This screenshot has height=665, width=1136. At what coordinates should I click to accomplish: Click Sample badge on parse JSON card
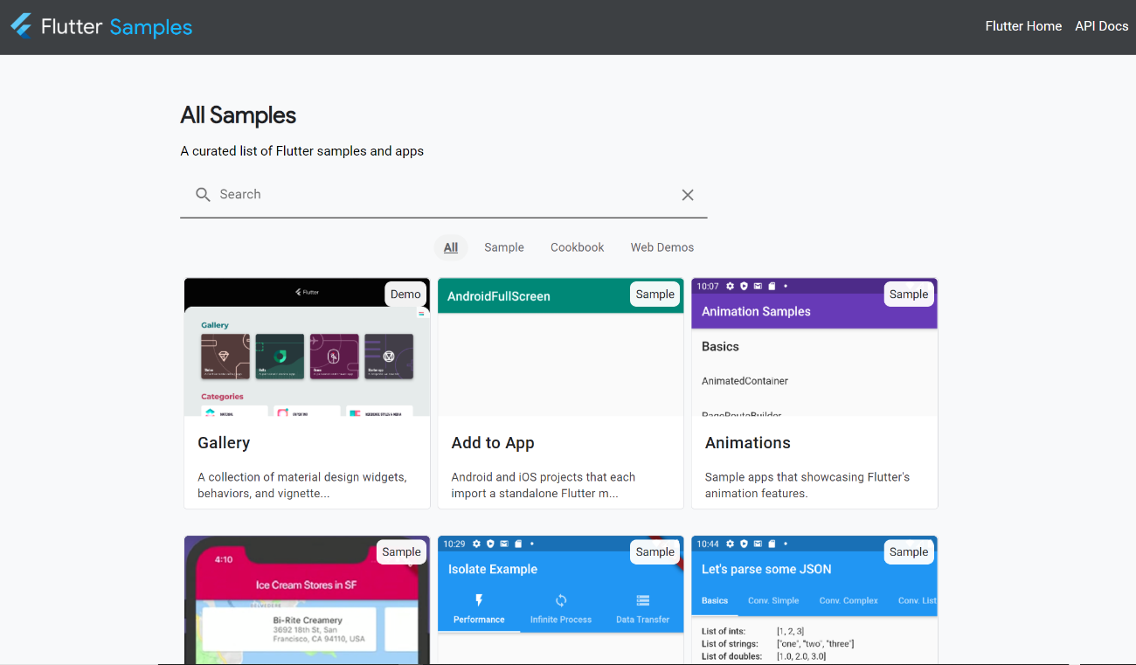909,552
